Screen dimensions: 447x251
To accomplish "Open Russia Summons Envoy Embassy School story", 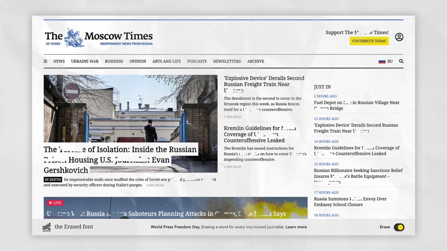I will pyautogui.click(x=350, y=202).
